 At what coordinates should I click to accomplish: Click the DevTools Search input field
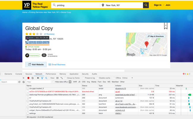[x=9, y=82]
